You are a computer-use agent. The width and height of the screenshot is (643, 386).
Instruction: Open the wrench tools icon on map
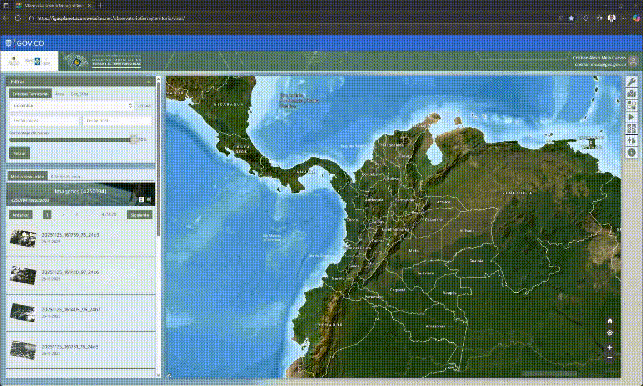click(632, 82)
